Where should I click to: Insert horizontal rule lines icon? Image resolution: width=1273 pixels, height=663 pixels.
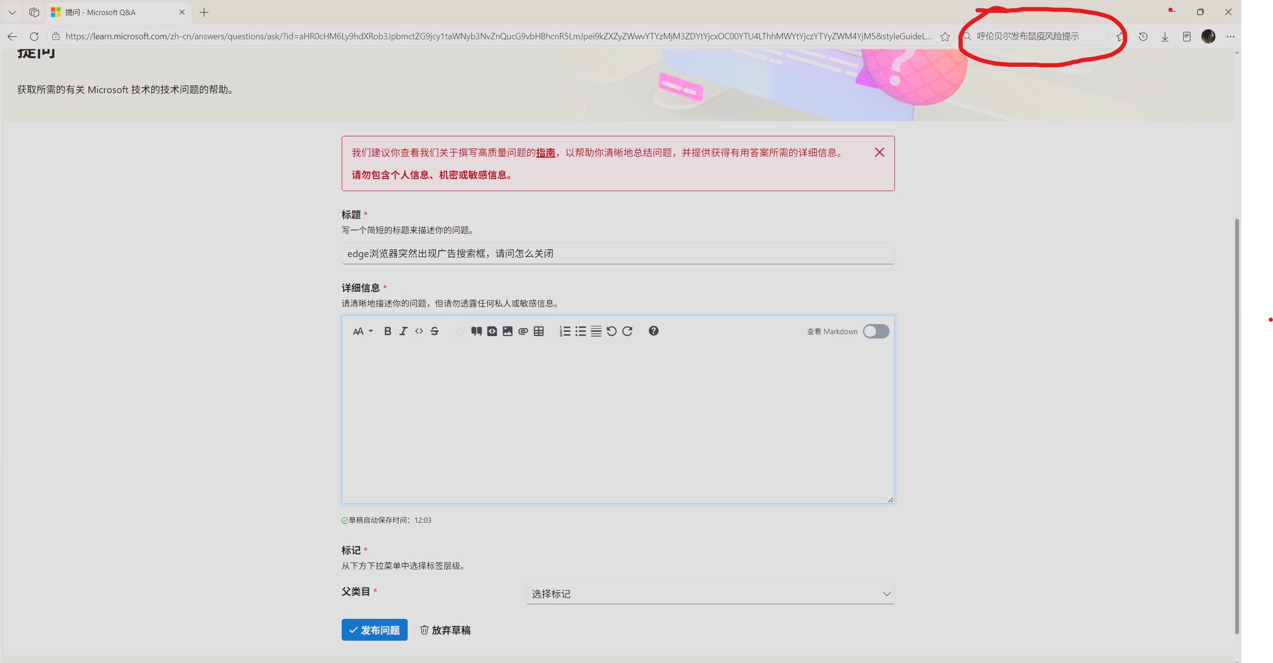[x=596, y=331]
